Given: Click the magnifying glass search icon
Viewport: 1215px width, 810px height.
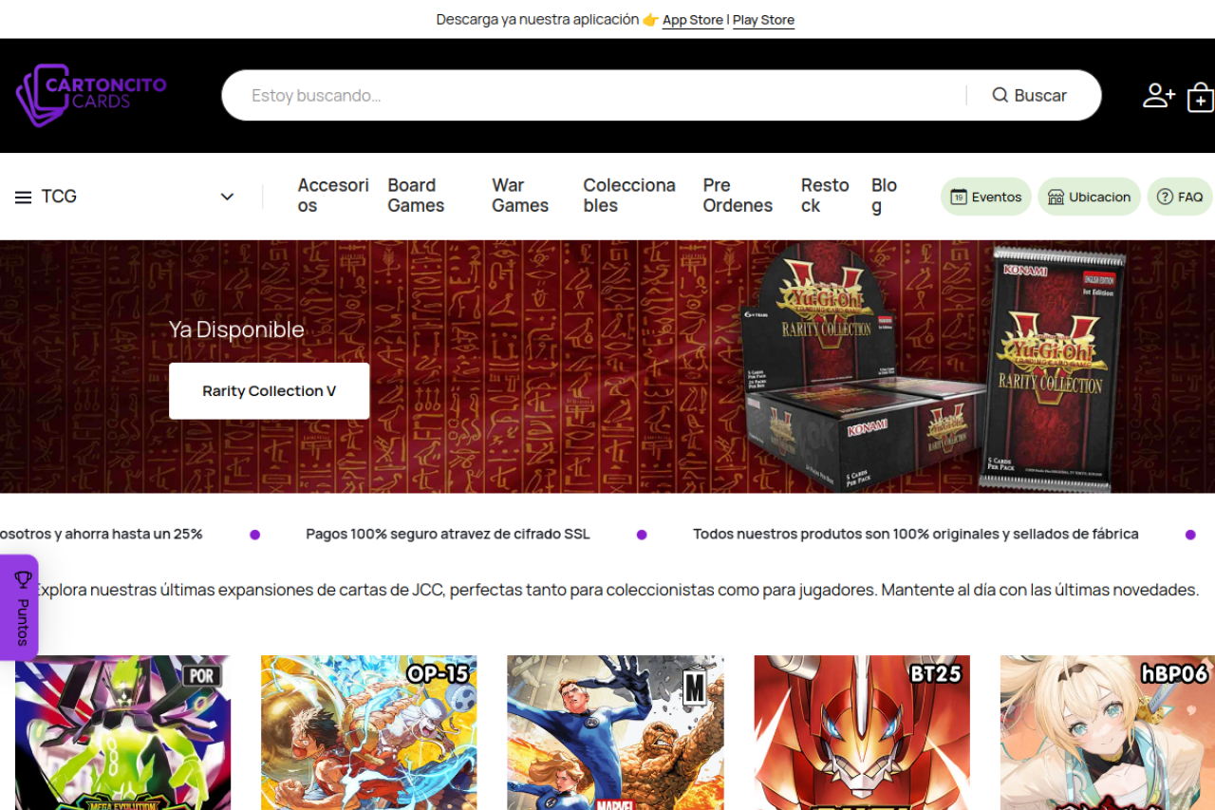Looking at the screenshot, I should point(1000,95).
